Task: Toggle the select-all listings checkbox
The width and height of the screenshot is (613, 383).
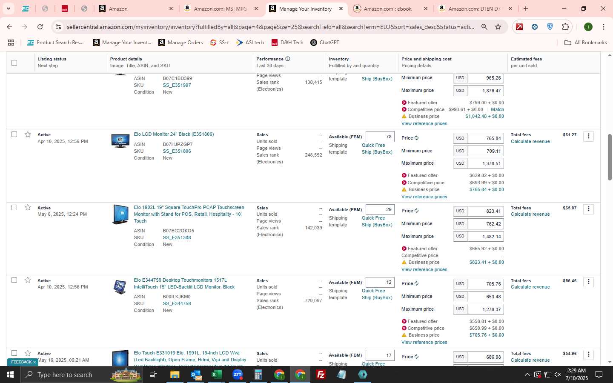Action: click(x=14, y=63)
